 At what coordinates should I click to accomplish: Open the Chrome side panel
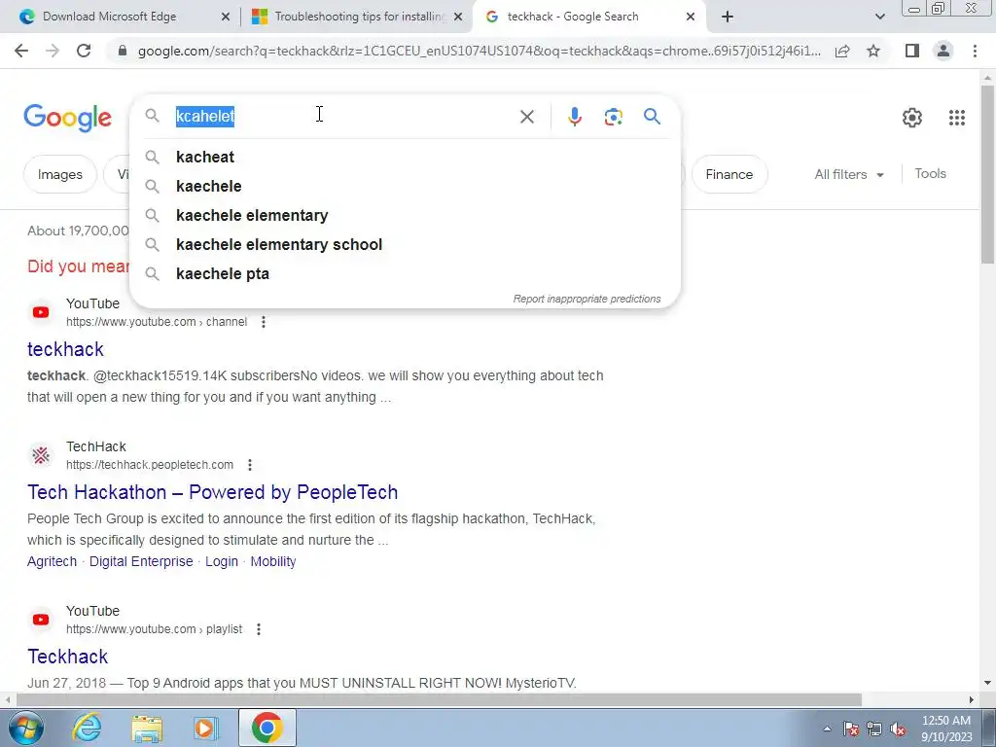(912, 51)
